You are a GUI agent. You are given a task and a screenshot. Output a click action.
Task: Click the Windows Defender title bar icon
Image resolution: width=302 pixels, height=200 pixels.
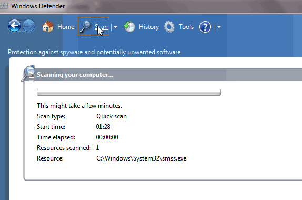(x=4, y=6)
